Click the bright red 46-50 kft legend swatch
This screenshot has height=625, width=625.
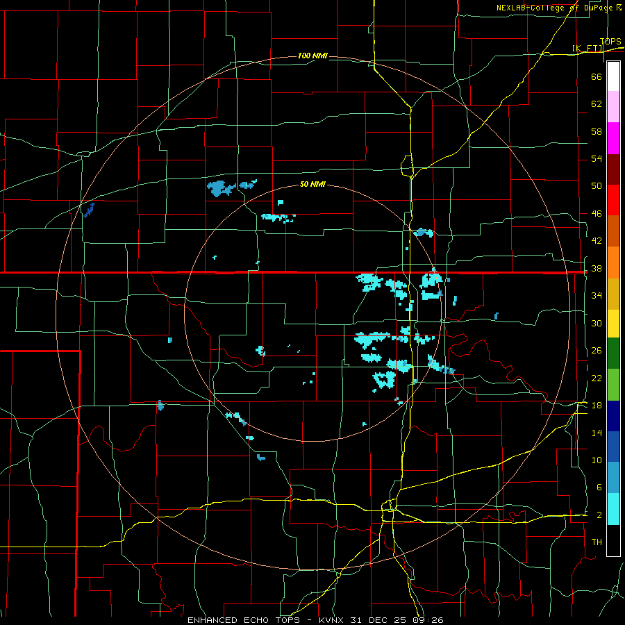(x=613, y=200)
